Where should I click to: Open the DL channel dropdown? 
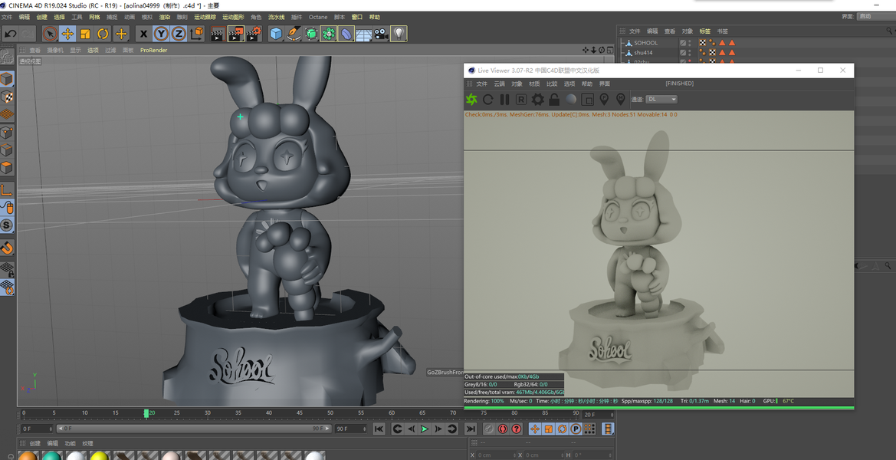coord(661,99)
